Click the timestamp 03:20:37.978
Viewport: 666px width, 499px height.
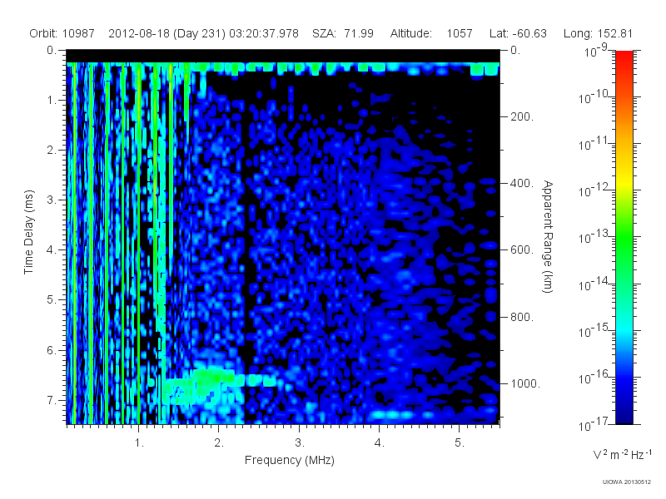point(264,33)
